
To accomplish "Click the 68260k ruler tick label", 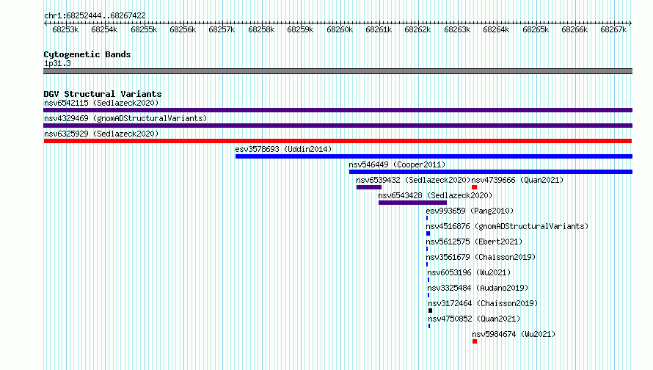I will tap(340, 30).
